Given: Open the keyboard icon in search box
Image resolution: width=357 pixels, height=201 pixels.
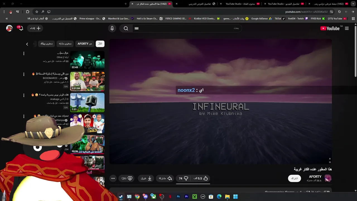Looking at the screenshot, I should pyautogui.click(x=136, y=28).
